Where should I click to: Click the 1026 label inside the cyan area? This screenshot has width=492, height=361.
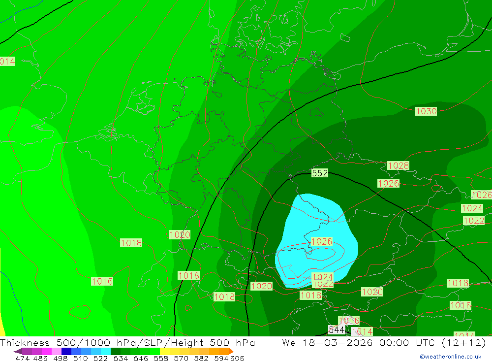[x=321, y=241]
